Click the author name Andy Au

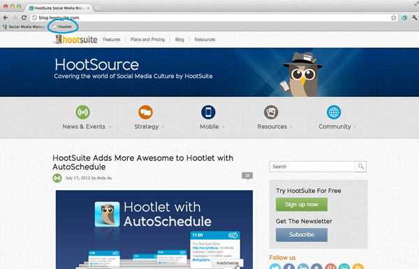(104, 178)
